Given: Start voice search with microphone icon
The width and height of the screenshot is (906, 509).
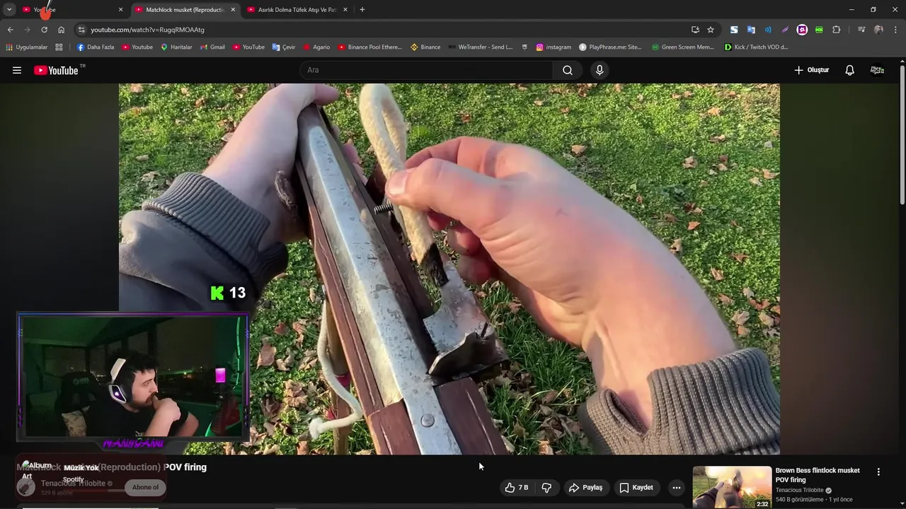Looking at the screenshot, I should point(600,70).
